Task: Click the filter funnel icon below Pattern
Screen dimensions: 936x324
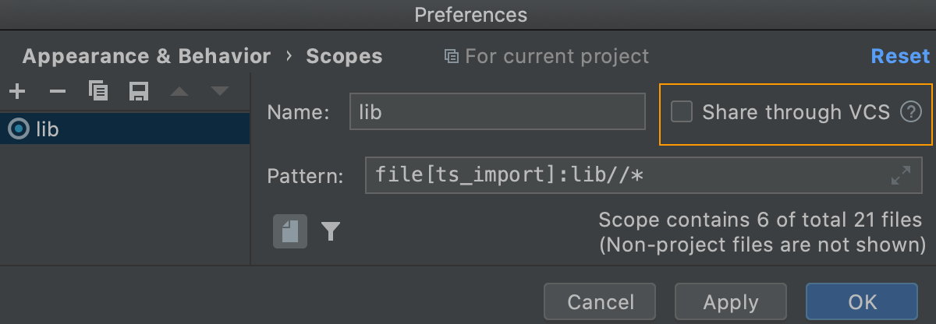Action: (331, 231)
